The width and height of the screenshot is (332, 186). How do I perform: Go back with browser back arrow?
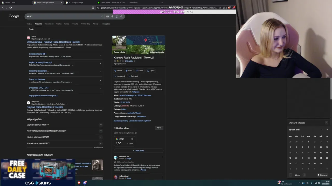pos(3,8)
